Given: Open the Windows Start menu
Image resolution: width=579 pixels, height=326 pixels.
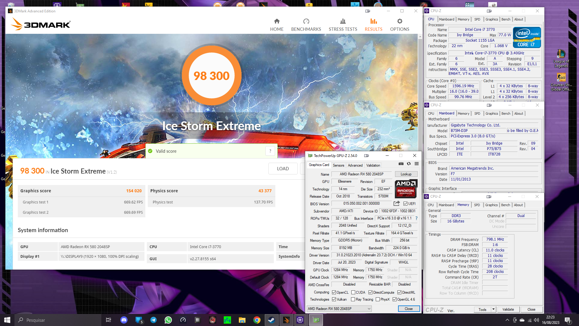Looking at the screenshot, I should click(x=7, y=320).
